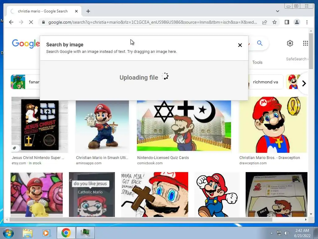Screen dimensions: 318x239
Task: View site info padlock icon
Action: click(x=43, y=22)
